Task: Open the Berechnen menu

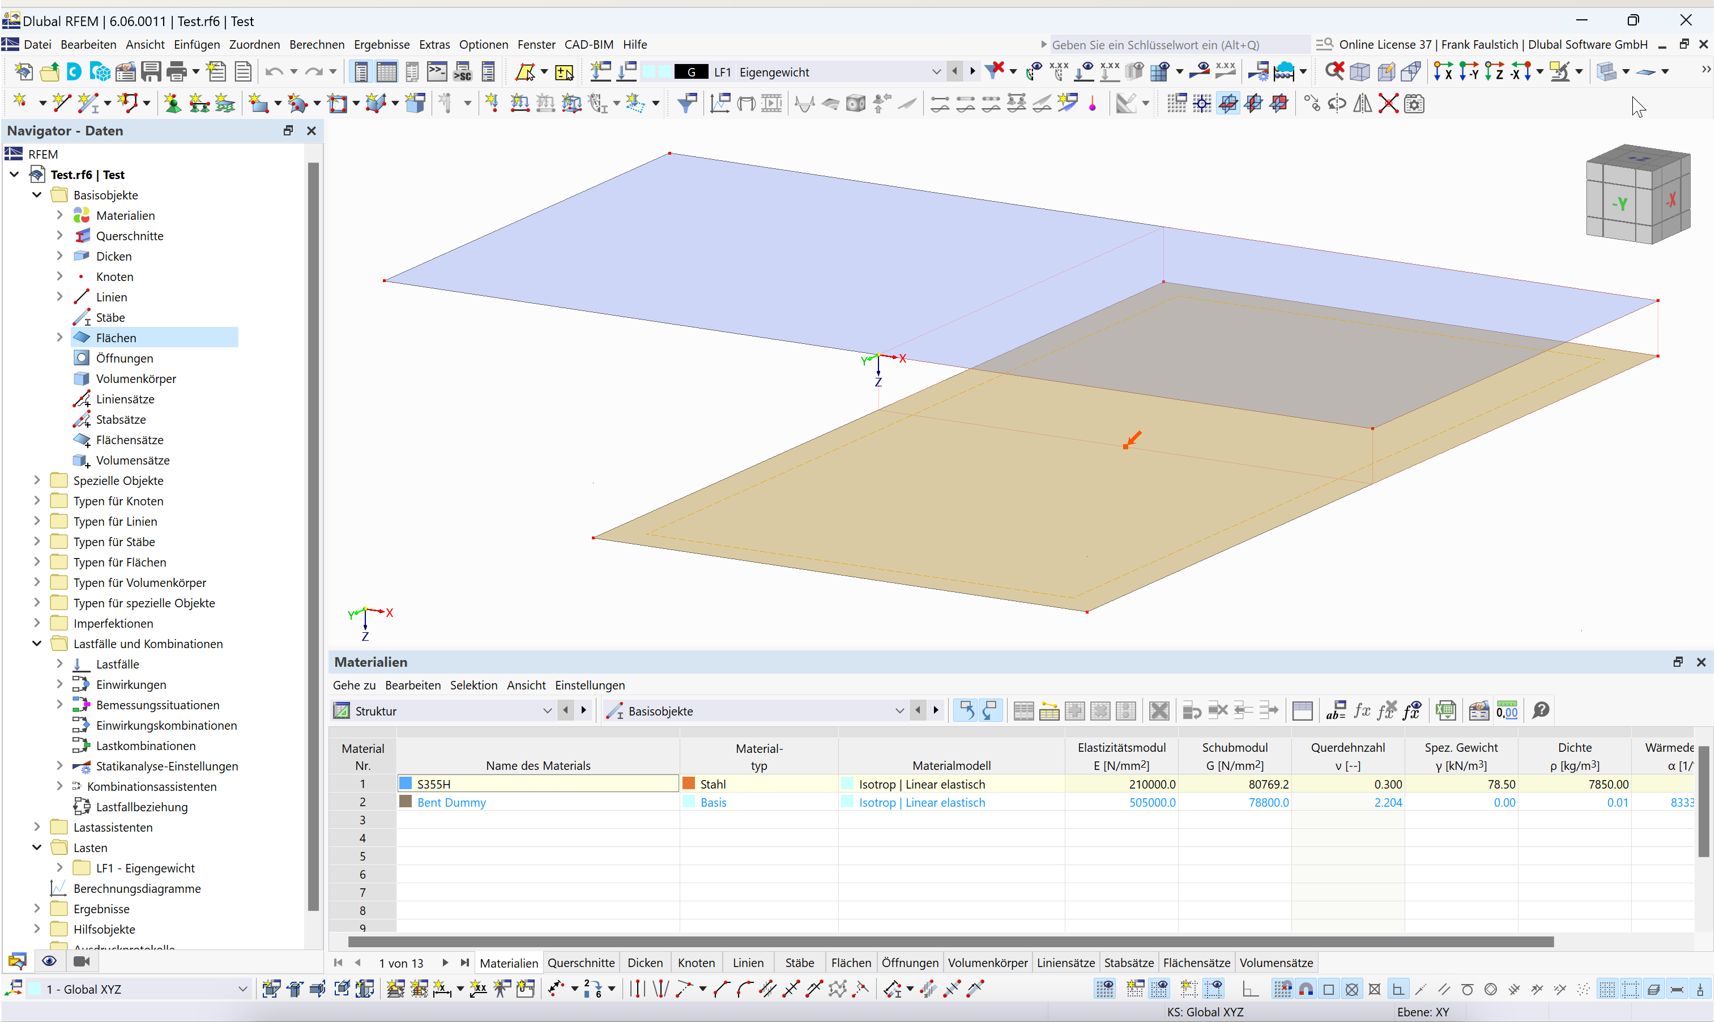Action: pyautogui.click(x=317, y=44)
